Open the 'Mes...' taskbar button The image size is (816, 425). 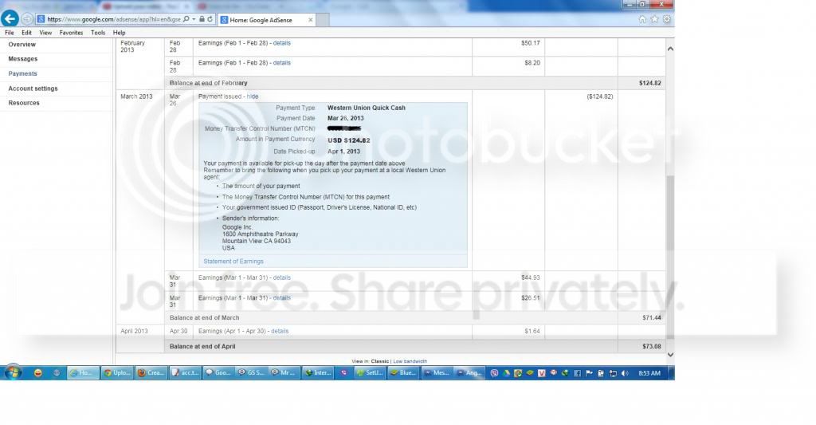click(x=436, y=373)
